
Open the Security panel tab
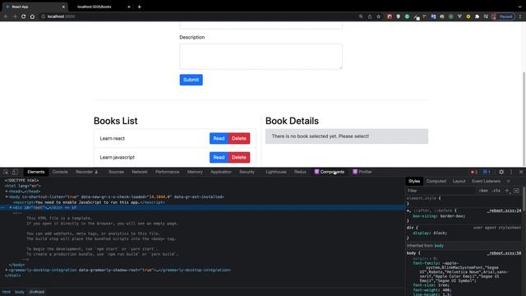[247, 172]
